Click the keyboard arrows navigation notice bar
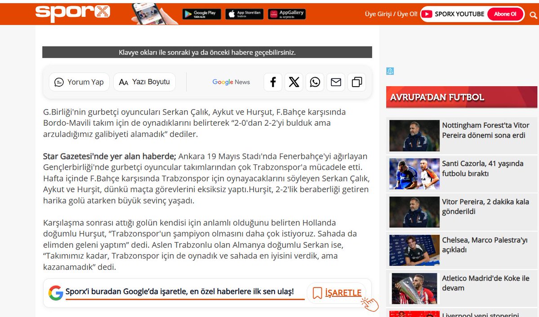This screenshot has width=539, height=317. click(207, 52)
